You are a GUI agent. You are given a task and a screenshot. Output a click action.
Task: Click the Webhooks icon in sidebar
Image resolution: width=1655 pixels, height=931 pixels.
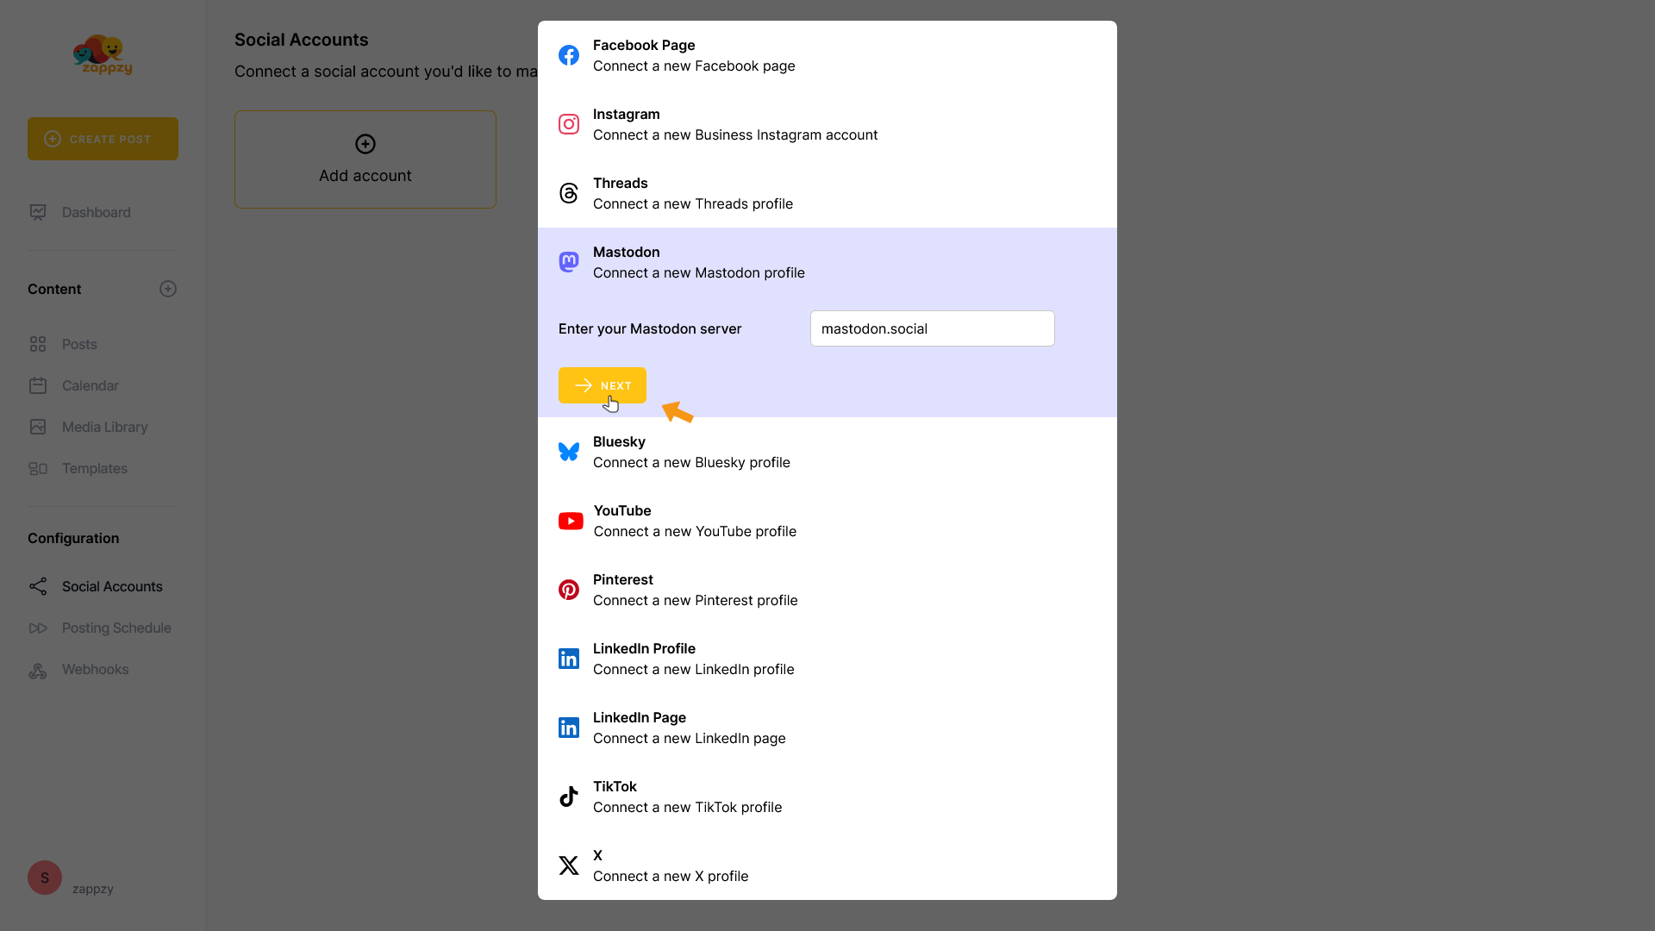[38, 670]
